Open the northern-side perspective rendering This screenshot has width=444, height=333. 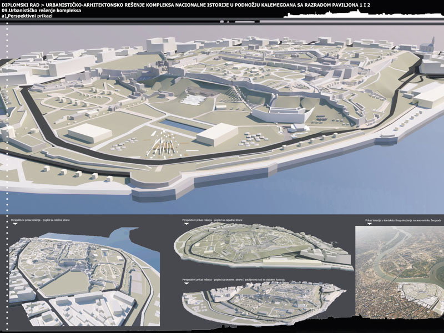263,303
